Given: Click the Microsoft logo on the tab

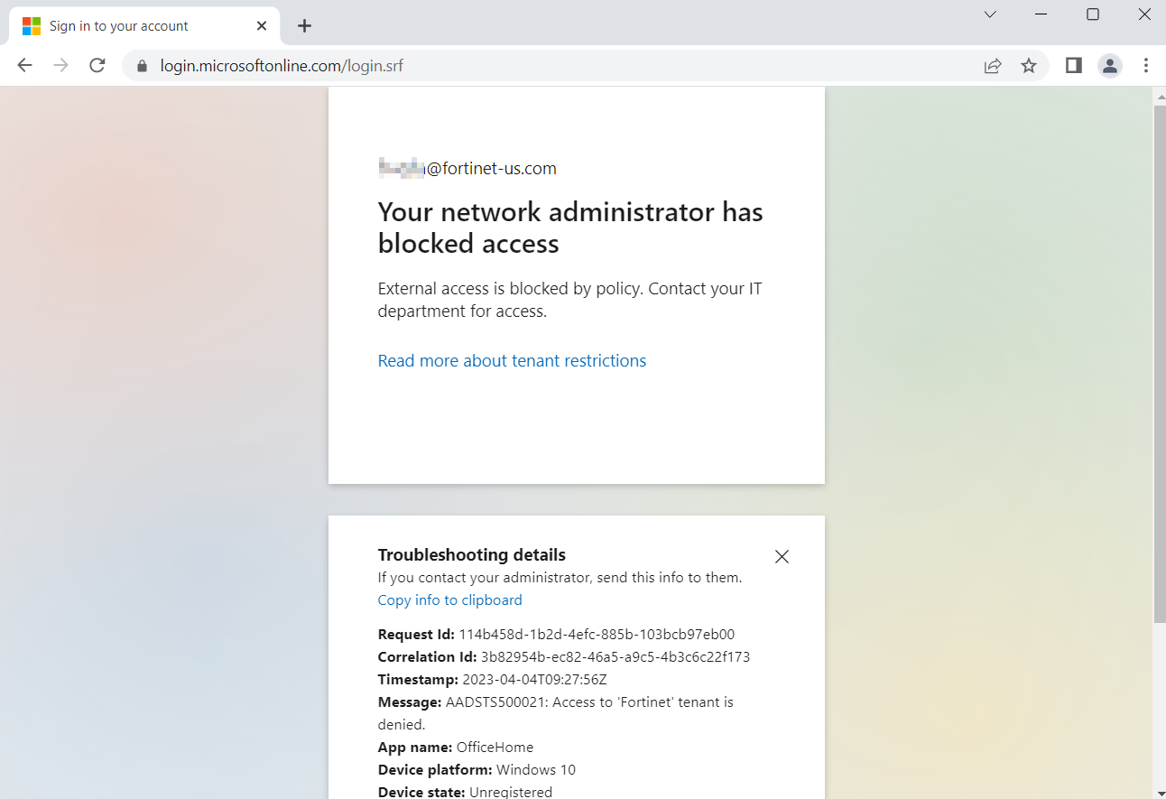Looking at the screenshot, I should coord(32,25).
